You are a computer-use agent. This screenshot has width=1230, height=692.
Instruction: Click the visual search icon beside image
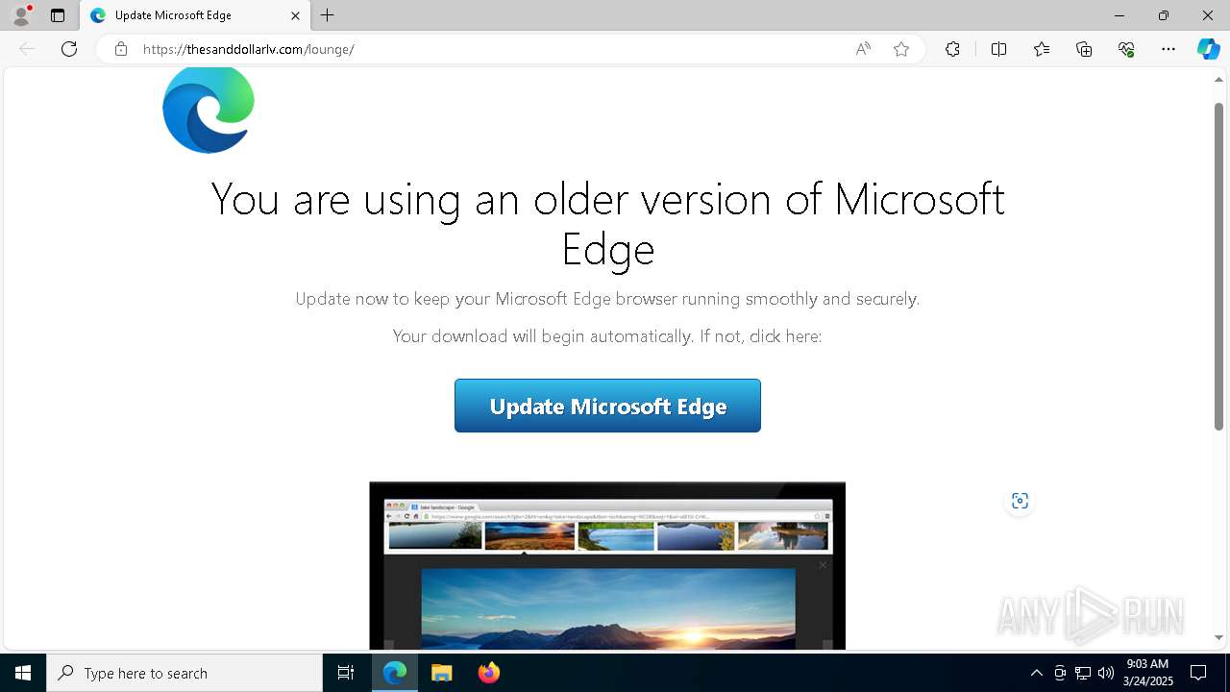[1020, 501]
